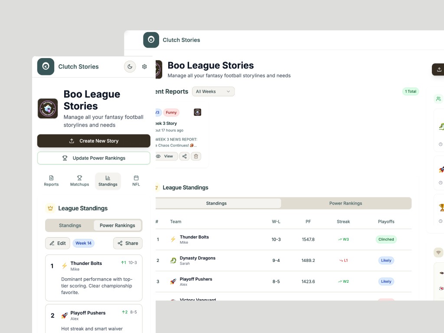The height and width of the screenshot is (333, 444).
Task: Click the wifi signal icon at right edge
Action: click(438, 253)
